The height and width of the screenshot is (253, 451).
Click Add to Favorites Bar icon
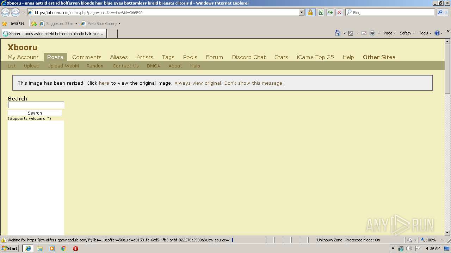click(x=34, y=24)
